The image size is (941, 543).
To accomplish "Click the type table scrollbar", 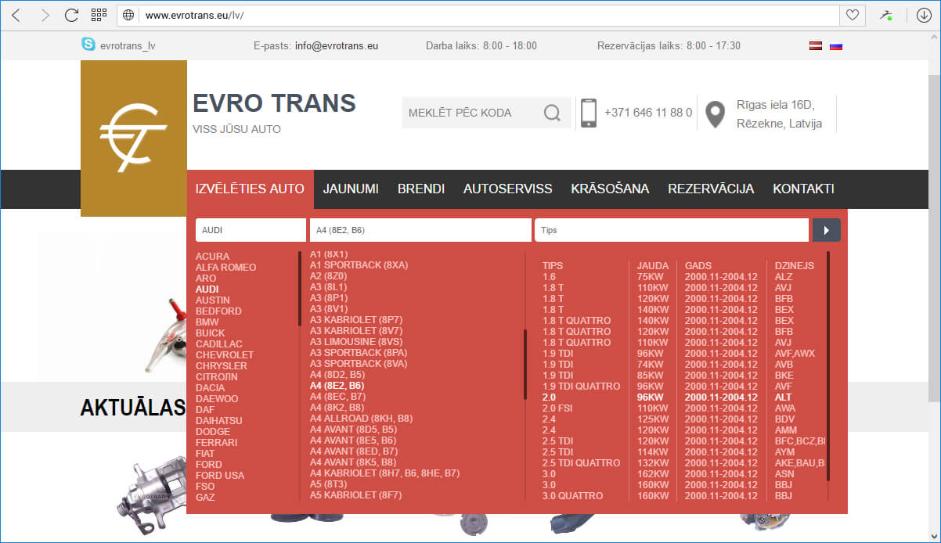I will [x=828, y=365].
